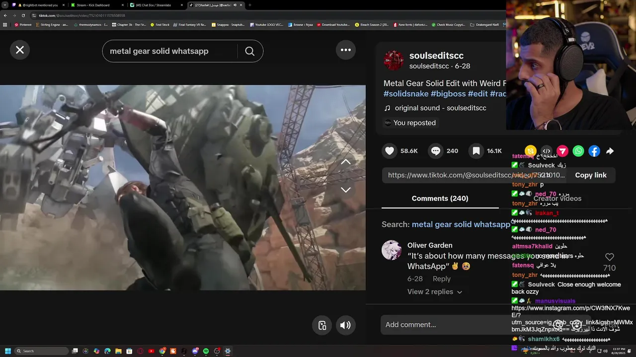Open Task View from the taskbar
636x357 pixels.
pyautogui.click(x=75, y=351)
